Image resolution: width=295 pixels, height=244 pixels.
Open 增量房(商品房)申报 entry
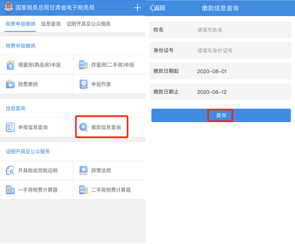point(36,65)
